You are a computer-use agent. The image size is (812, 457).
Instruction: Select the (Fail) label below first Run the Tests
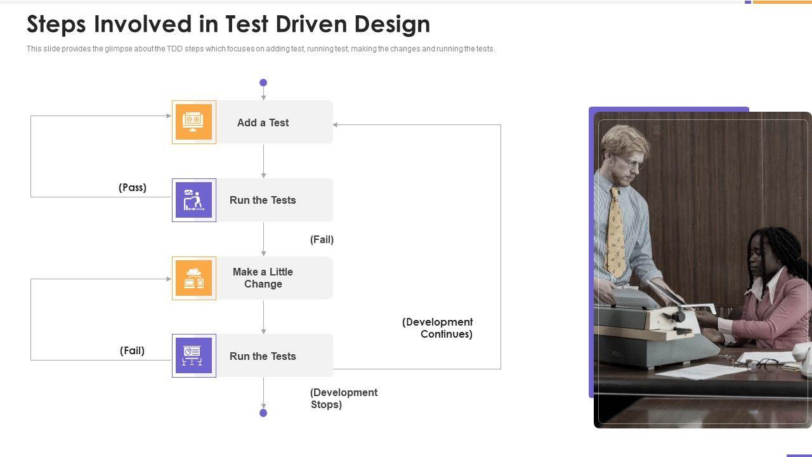click(322, 240)
